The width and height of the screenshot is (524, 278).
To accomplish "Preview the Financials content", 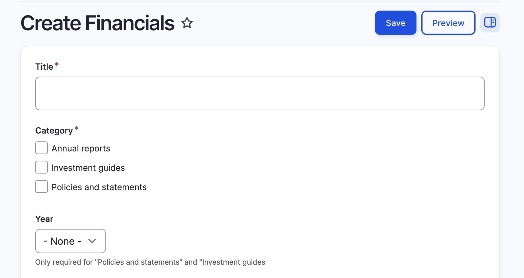I will (x=448, y=23).
